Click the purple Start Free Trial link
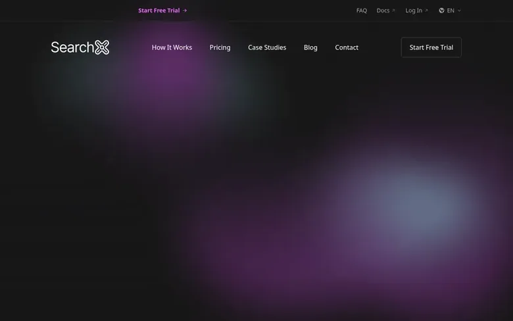The image size is (513, 321). coord(162,11)
